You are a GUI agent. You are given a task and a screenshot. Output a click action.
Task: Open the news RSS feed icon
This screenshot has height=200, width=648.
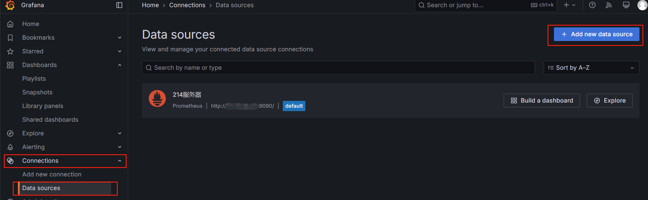[x=609, y=5]
